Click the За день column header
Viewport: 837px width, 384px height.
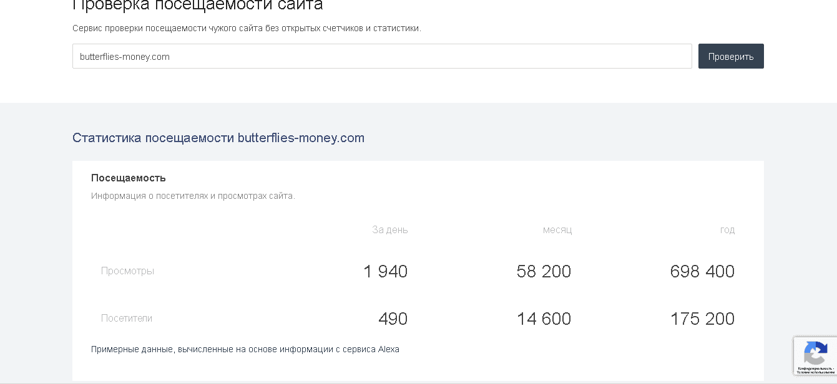click(x=390, y=230)
